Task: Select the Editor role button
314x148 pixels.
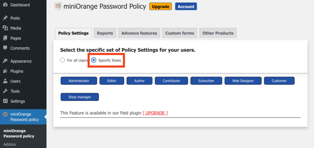Action: click(x=112, y=81)
